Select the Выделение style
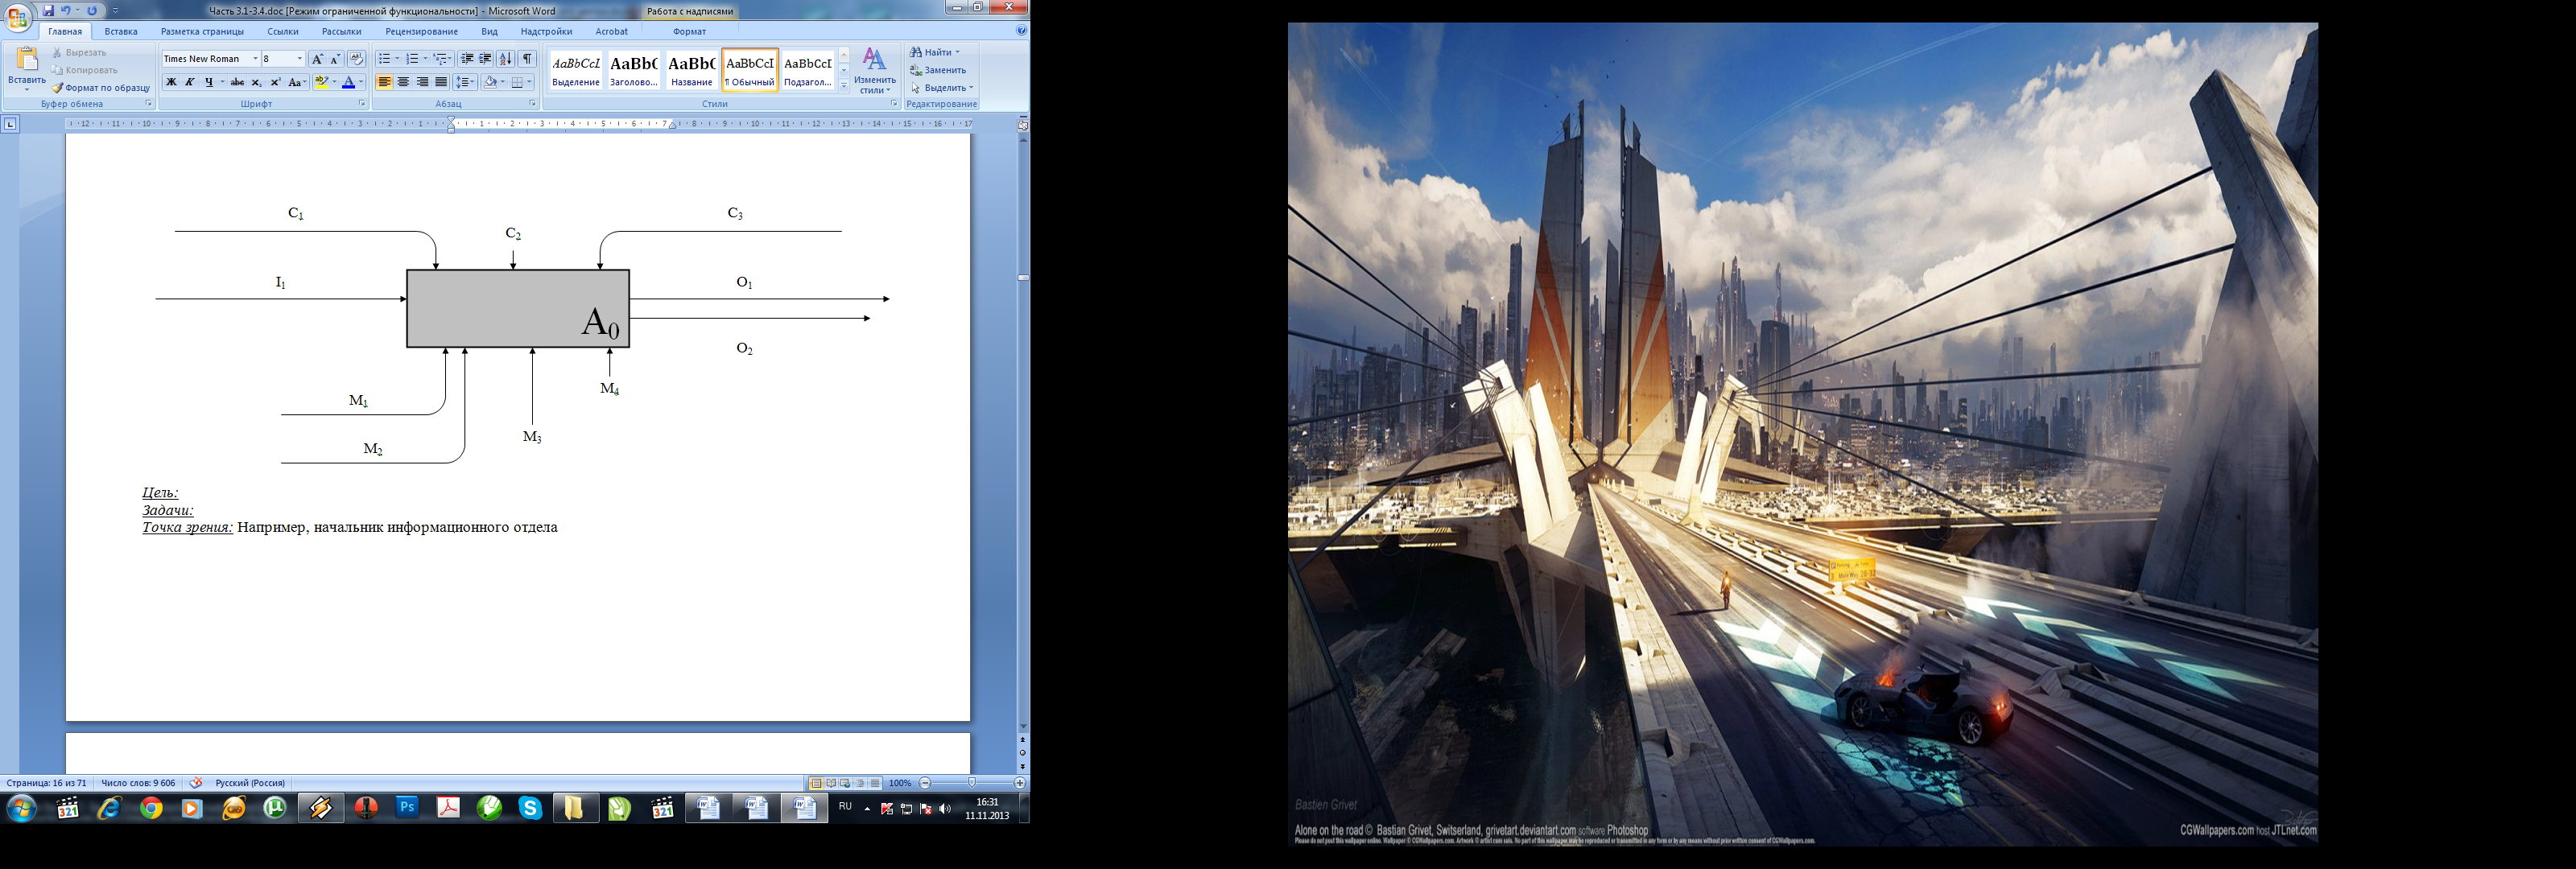This screenshot has height=869, width=2576. [x=576, y=70]
